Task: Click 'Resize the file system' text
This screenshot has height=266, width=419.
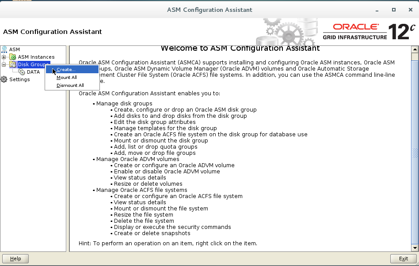Action: (144, 215)
